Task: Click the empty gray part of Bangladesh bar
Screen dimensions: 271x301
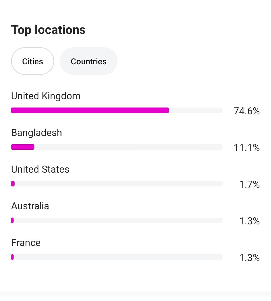Action: point(128,147)
